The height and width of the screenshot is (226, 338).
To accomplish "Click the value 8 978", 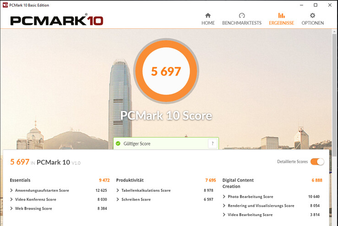I will (208, 190).
